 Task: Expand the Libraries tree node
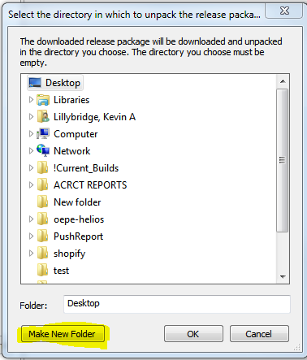click(31, 100)
